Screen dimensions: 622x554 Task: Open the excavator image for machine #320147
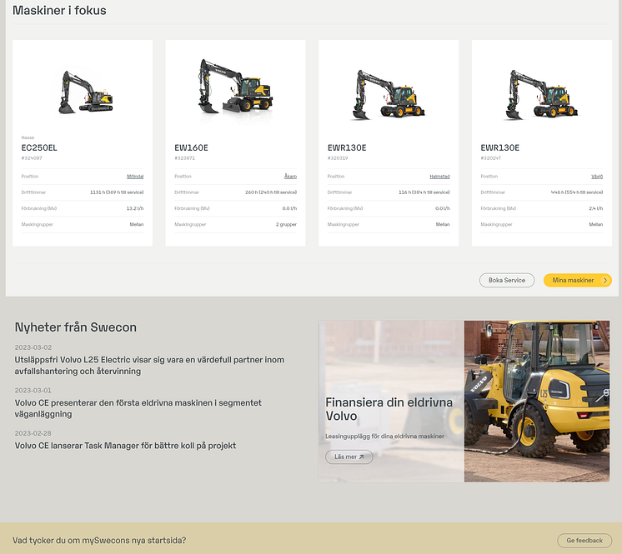coord(541,95)
